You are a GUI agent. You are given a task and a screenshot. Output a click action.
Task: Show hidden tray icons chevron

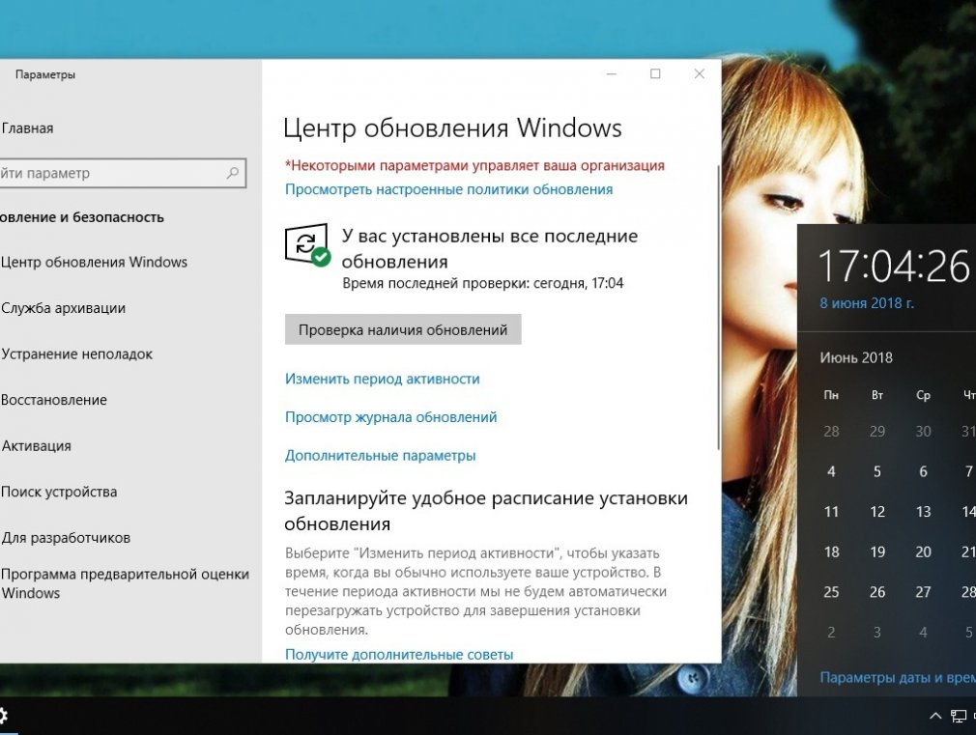click(934, 716)
